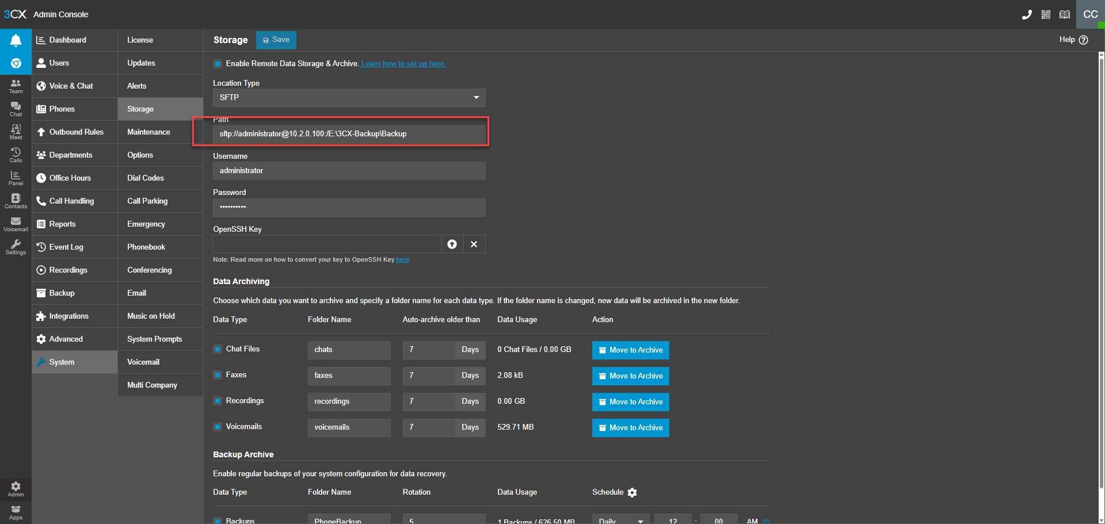1105x524 pixels.
Task: Open the QR code icon
Action: point(1046,14)
